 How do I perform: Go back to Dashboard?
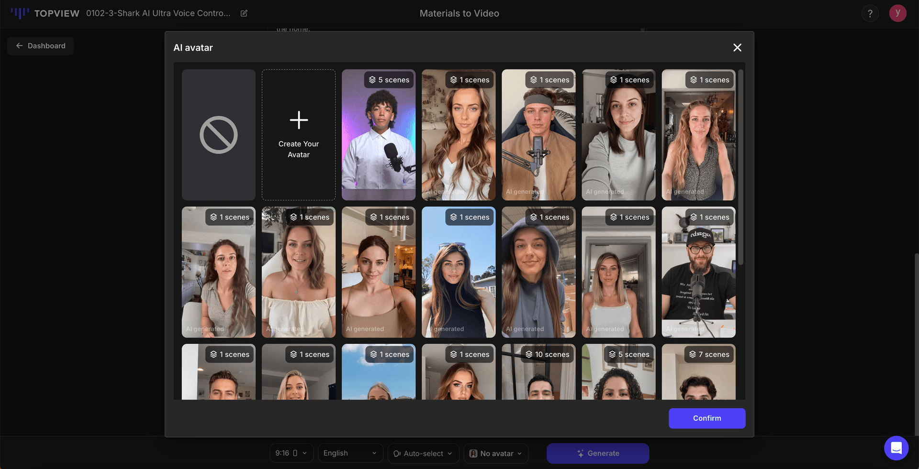41,46
